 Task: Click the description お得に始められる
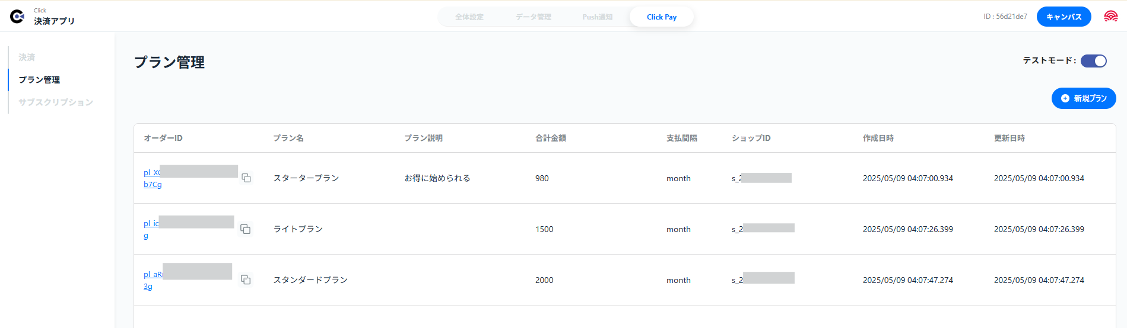tap(437, 178)
